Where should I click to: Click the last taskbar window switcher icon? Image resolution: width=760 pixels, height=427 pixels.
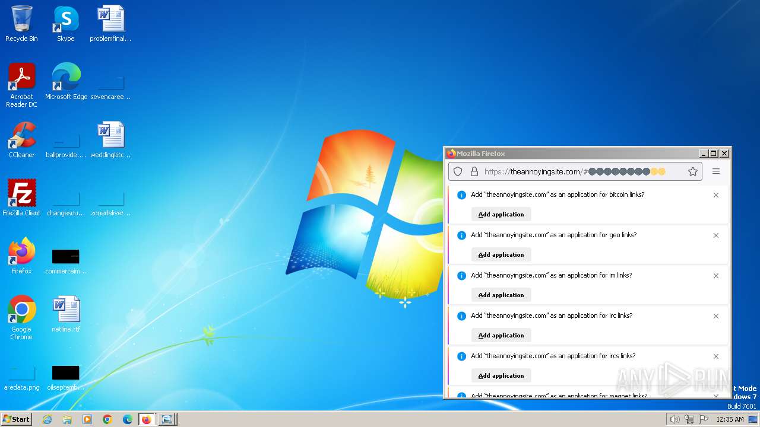point(167,419)
